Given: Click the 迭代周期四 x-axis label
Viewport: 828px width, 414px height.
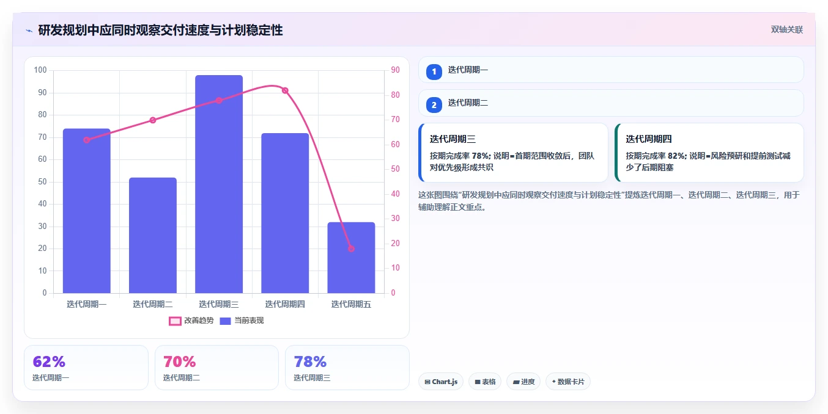Looking at the screenshot, I should pos(285,304).
